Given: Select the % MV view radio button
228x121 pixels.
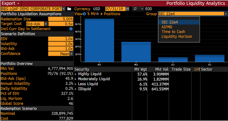Looking at the screenshot, I should click(x=84, y=14).
